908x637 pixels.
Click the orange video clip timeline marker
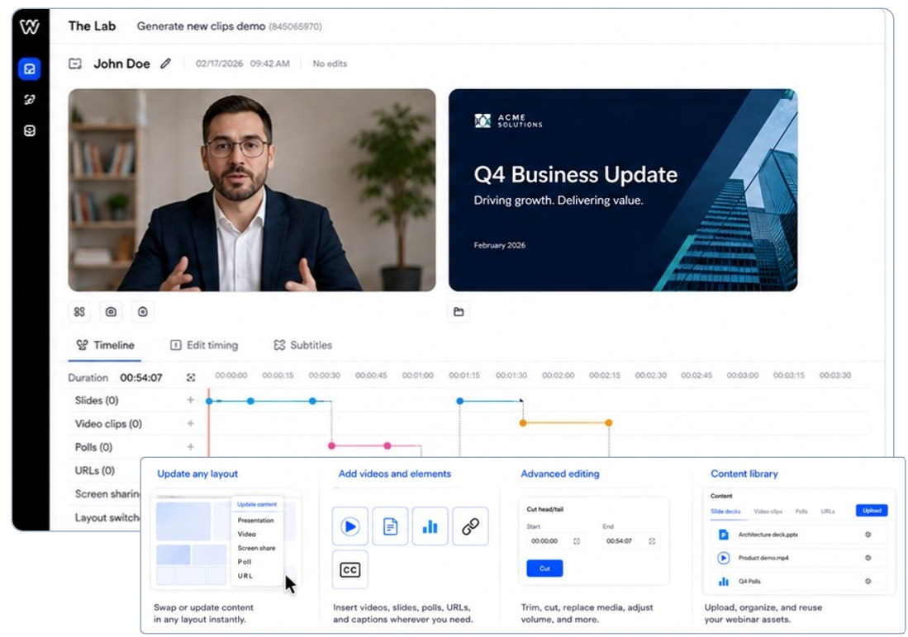(x=523, y=423)
